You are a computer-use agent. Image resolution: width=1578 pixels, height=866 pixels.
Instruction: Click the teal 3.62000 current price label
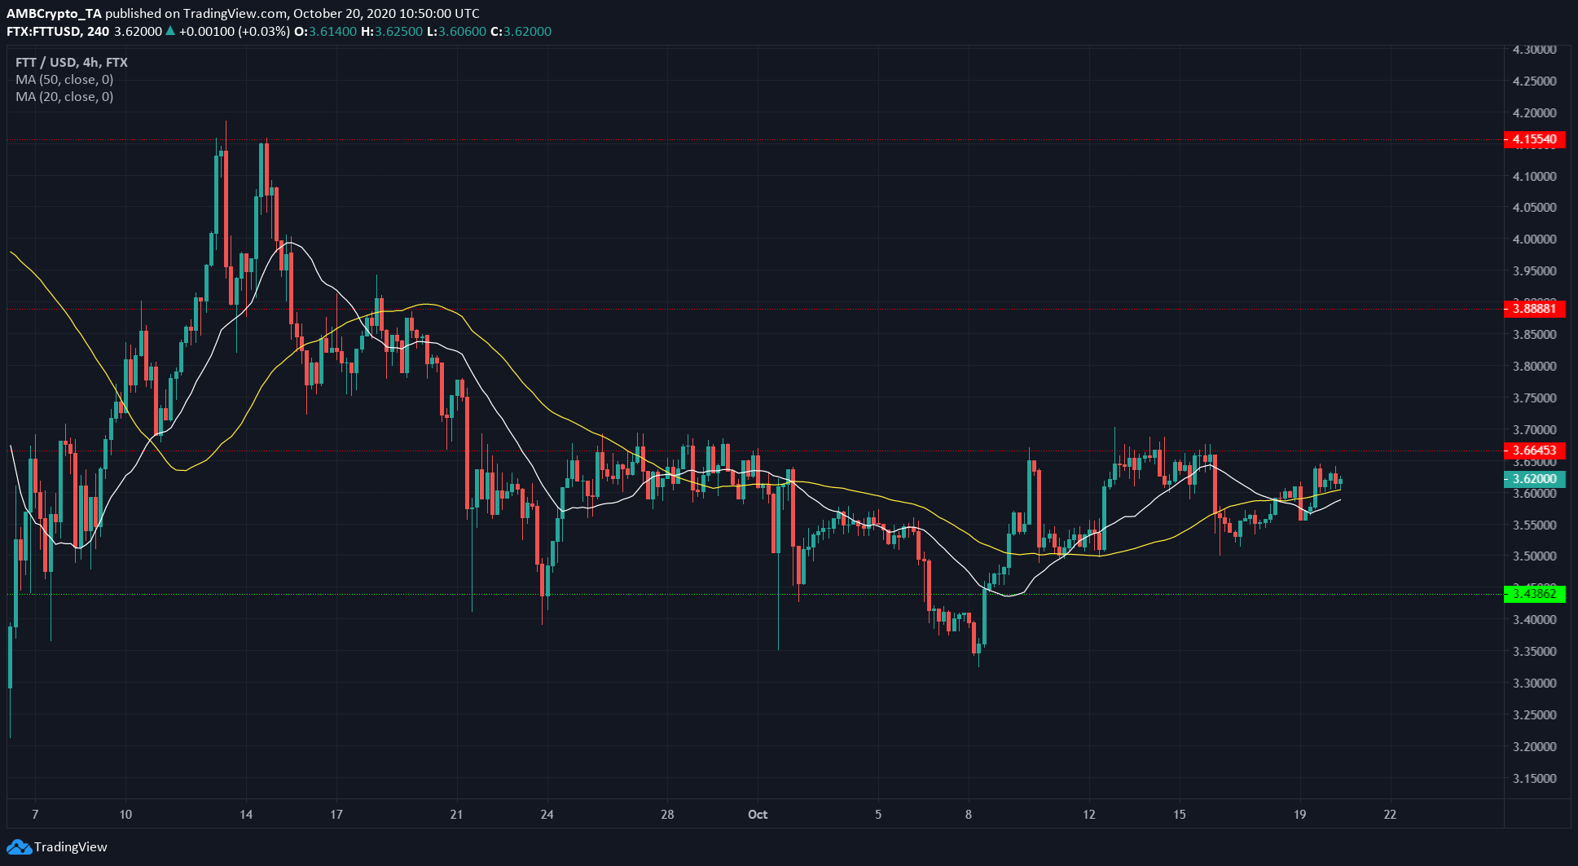(x=1534, y=479)
